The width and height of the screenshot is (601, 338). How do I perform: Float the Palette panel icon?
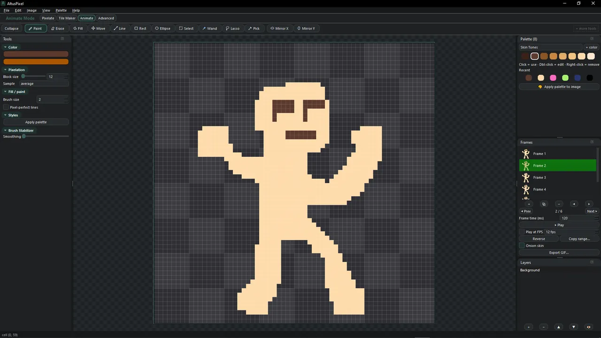click(x=592, y=39)
